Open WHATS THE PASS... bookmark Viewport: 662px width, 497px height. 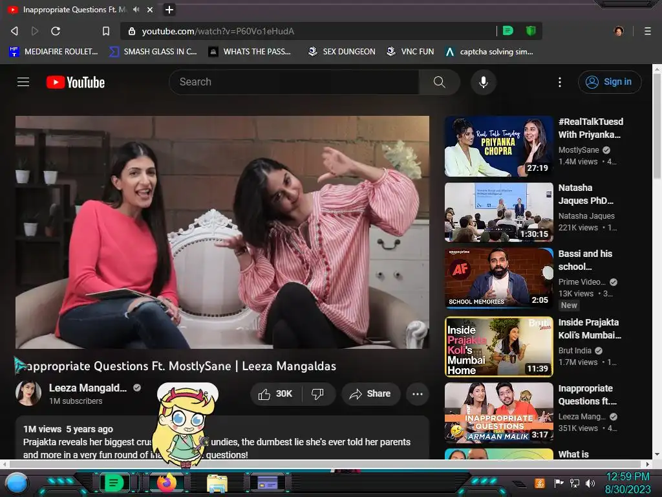click(x=250, y=52)
